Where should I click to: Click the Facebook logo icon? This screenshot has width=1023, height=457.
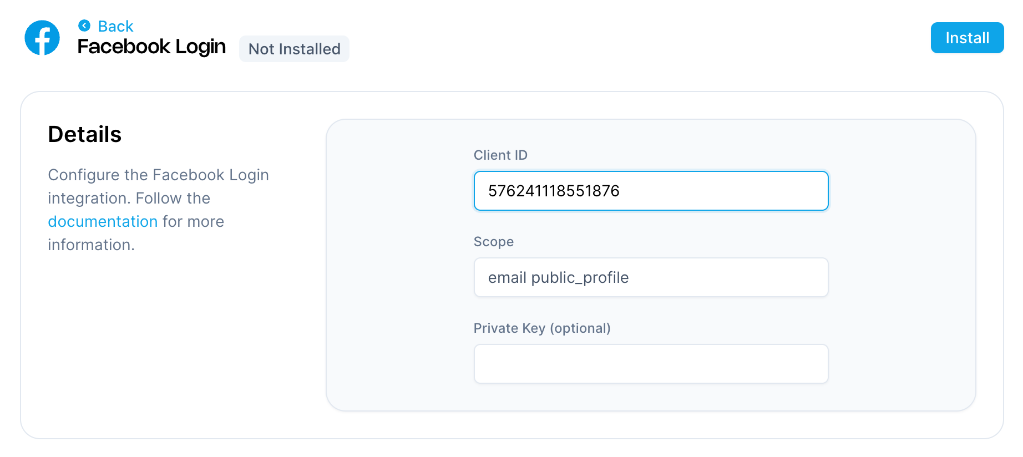(42, 37)
